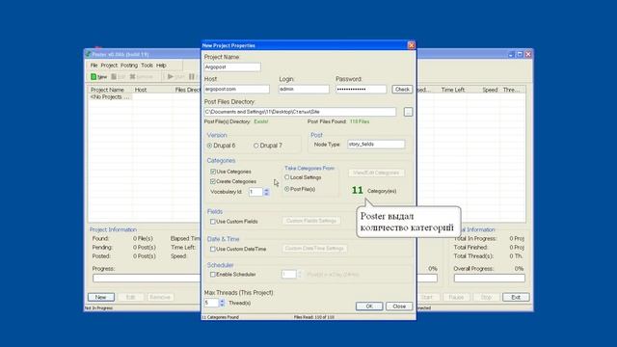Click Edit icon in Poster toolbar
Screen dimensions: 617x347
click(x=118, y=76)
